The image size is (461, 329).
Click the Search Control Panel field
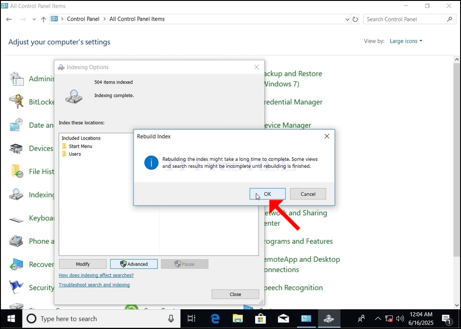click(410, 19)
